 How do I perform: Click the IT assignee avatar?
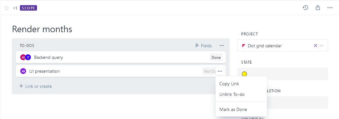[x=28, y=57]
